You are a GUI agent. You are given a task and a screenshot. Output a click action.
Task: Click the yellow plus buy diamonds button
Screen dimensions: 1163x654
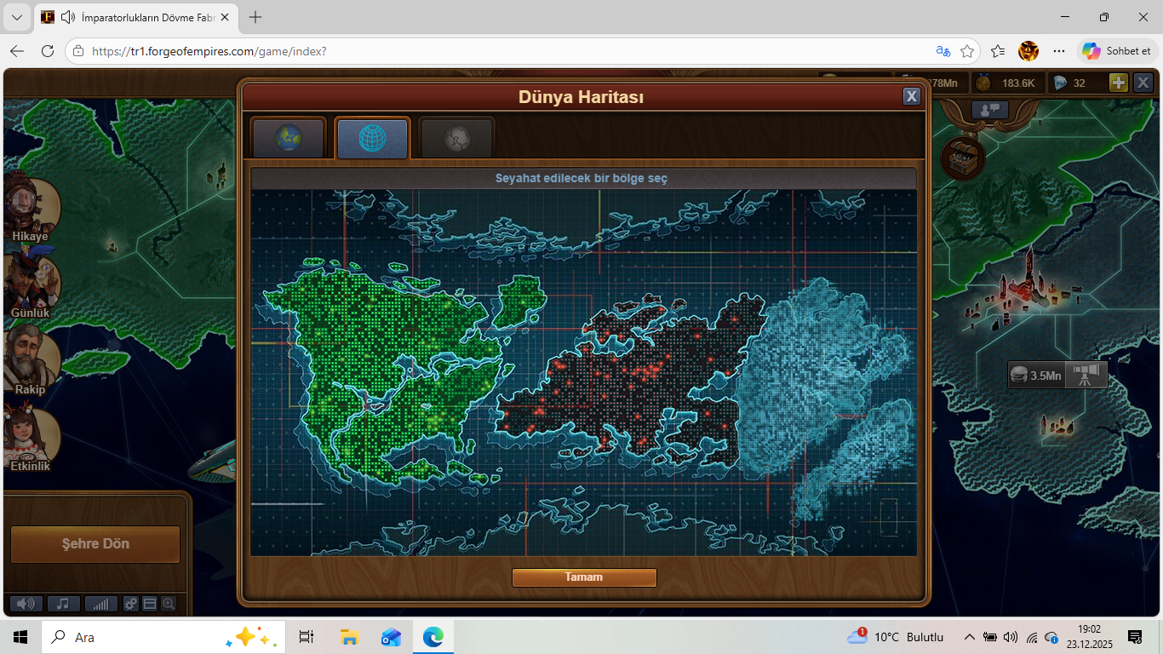pyautogui.click(x=1119, y=83)
